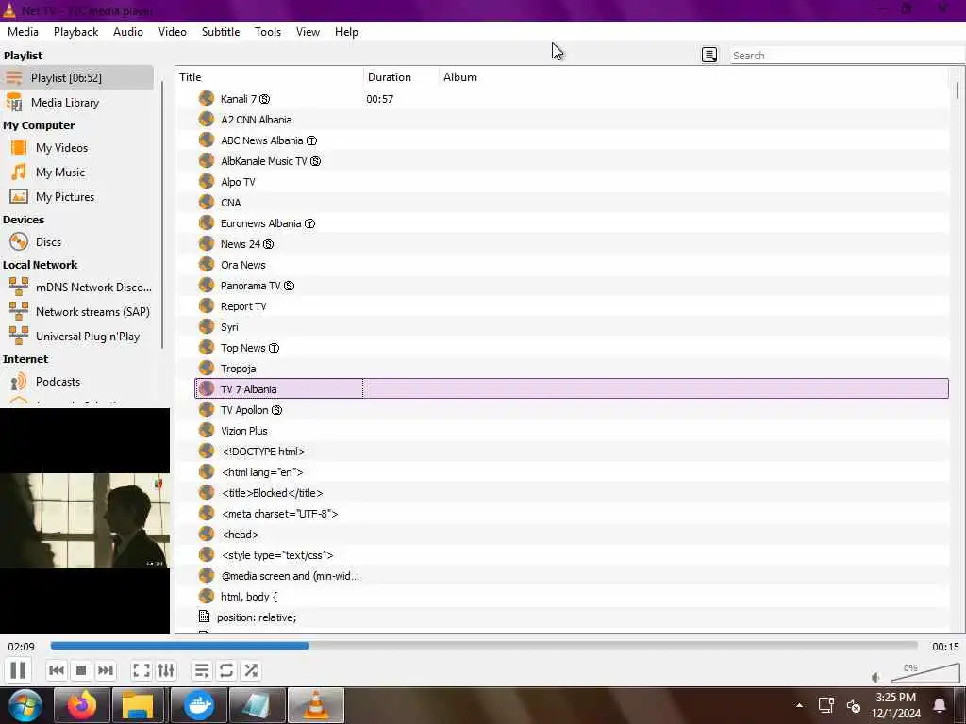Select Playlist [06:52] in sidebar
Viewport: 966px width, 724px height.
(77, 77)
